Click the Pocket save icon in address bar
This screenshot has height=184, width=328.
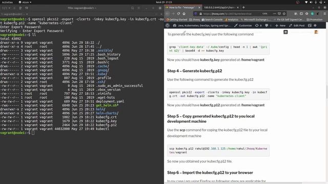click(279, 14)
